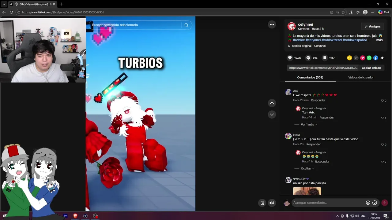Switch to 'Videos del creador' tab
Screen dimensions: 392x220
(361, 77)
